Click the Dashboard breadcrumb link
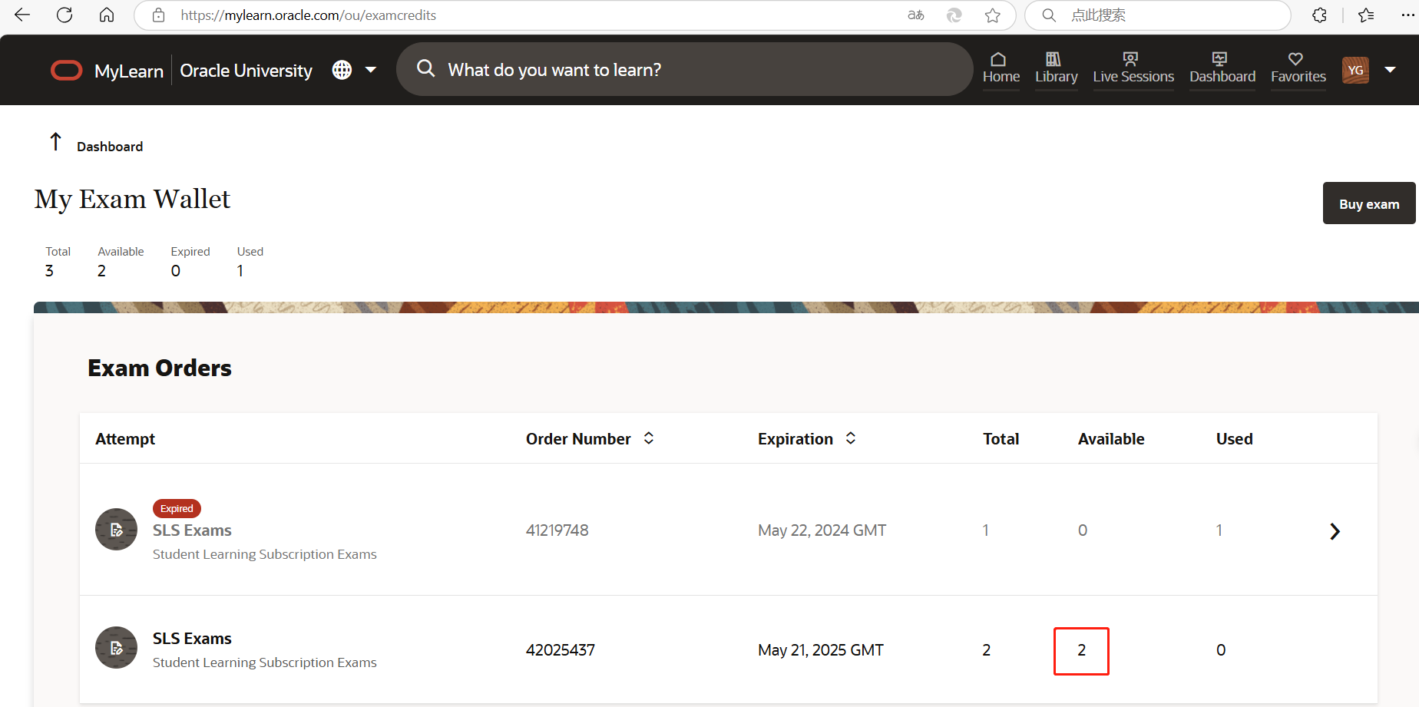This screenshot has height=707, width=1419. tap(110, 147)
